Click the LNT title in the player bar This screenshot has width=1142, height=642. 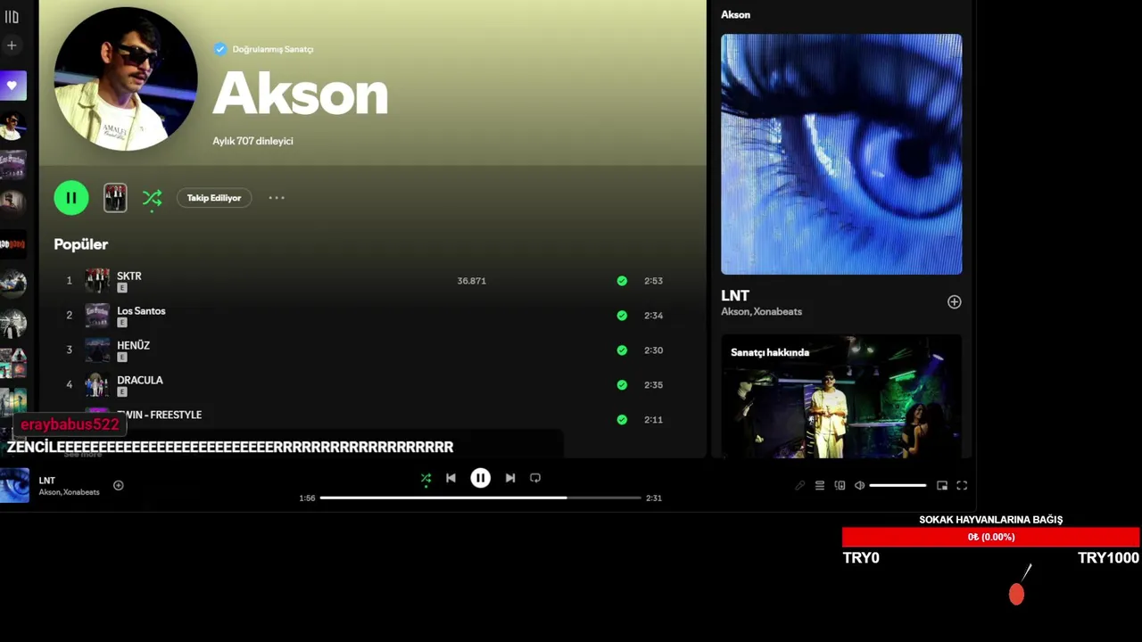point(46,481)
